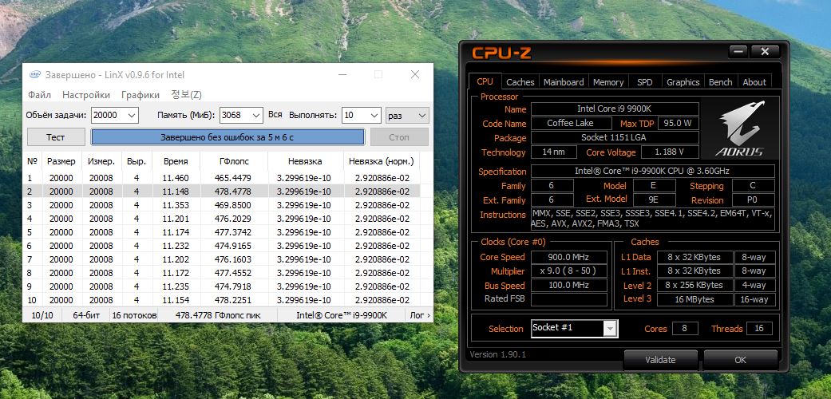The image size is (831, 399).
Task: Select result row with 477.4552 GFlops
Action: (222, 273)
